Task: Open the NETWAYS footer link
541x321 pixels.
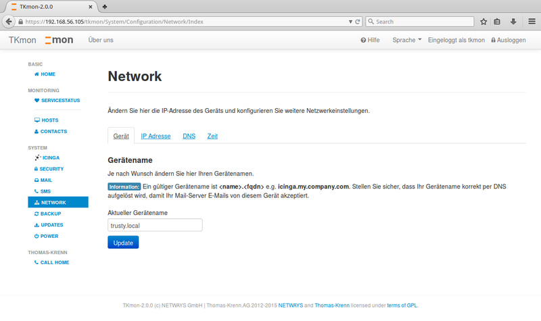Action: click(x=291, y=305)
